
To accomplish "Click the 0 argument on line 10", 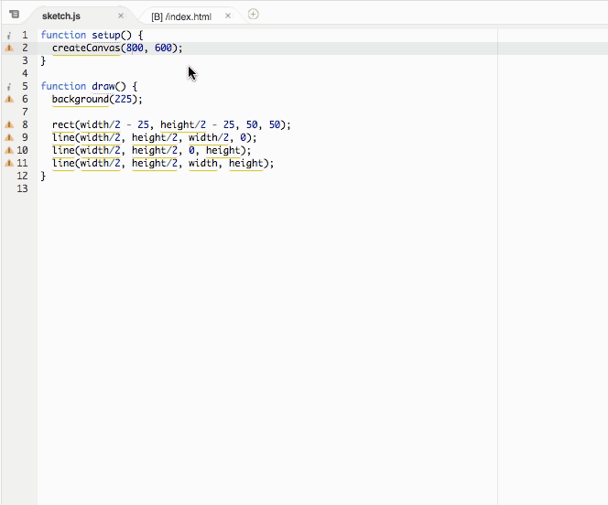I will tap(191, 150).
